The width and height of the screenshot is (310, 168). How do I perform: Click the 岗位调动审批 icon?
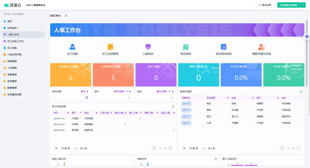click(x=223, y=47)
